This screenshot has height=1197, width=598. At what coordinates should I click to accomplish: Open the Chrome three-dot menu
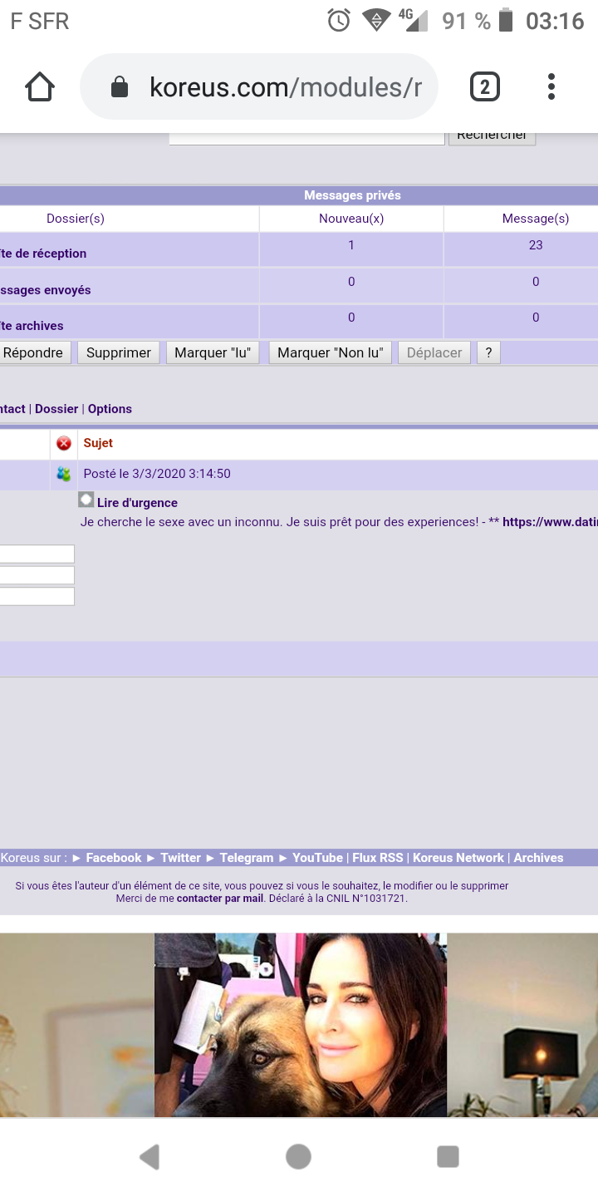pyautogui.click(x=551, y=86)
